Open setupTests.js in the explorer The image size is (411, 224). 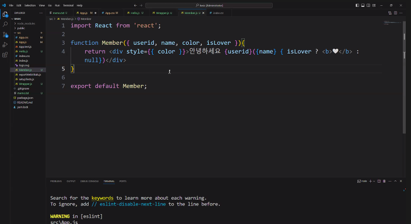tap(26, 79)
